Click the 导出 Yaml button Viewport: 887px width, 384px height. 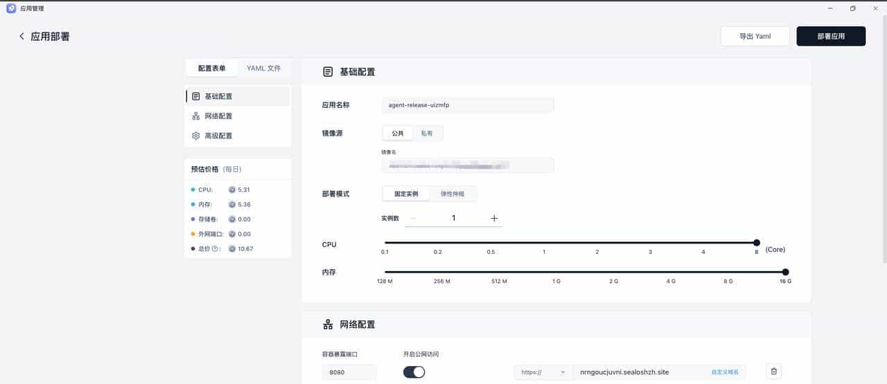click(755, 36)
